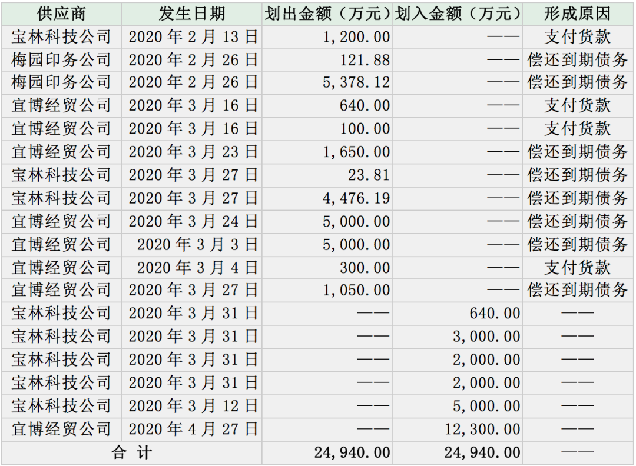Screen dimensions: 636x466
Task: Click the 形成原因 column header
Action: [577, 14]
